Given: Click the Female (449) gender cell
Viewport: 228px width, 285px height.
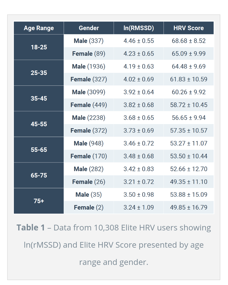Looking at the screenshot, I should click(x=89, y=105).
